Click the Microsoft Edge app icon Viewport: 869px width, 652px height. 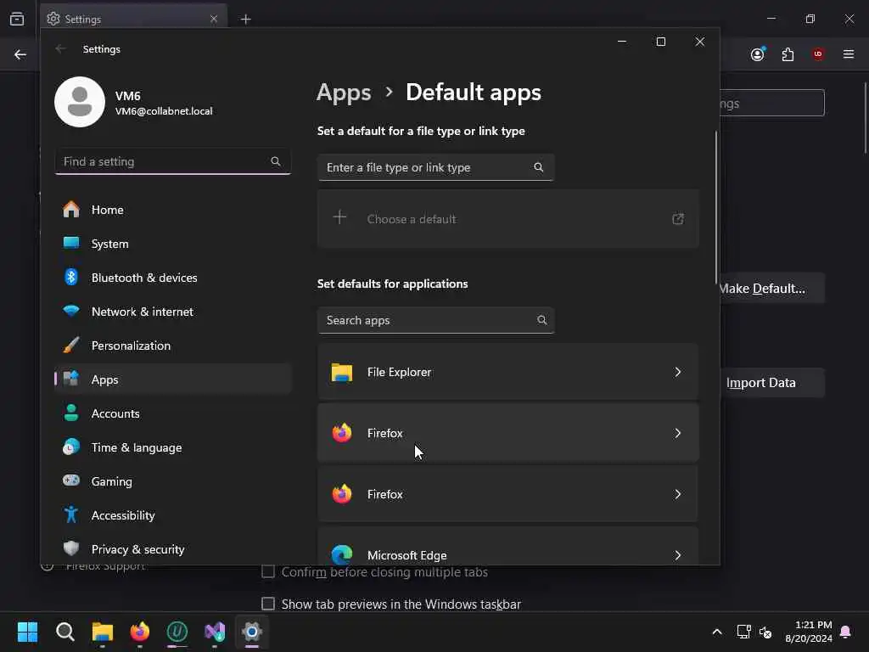click(342, 554)
